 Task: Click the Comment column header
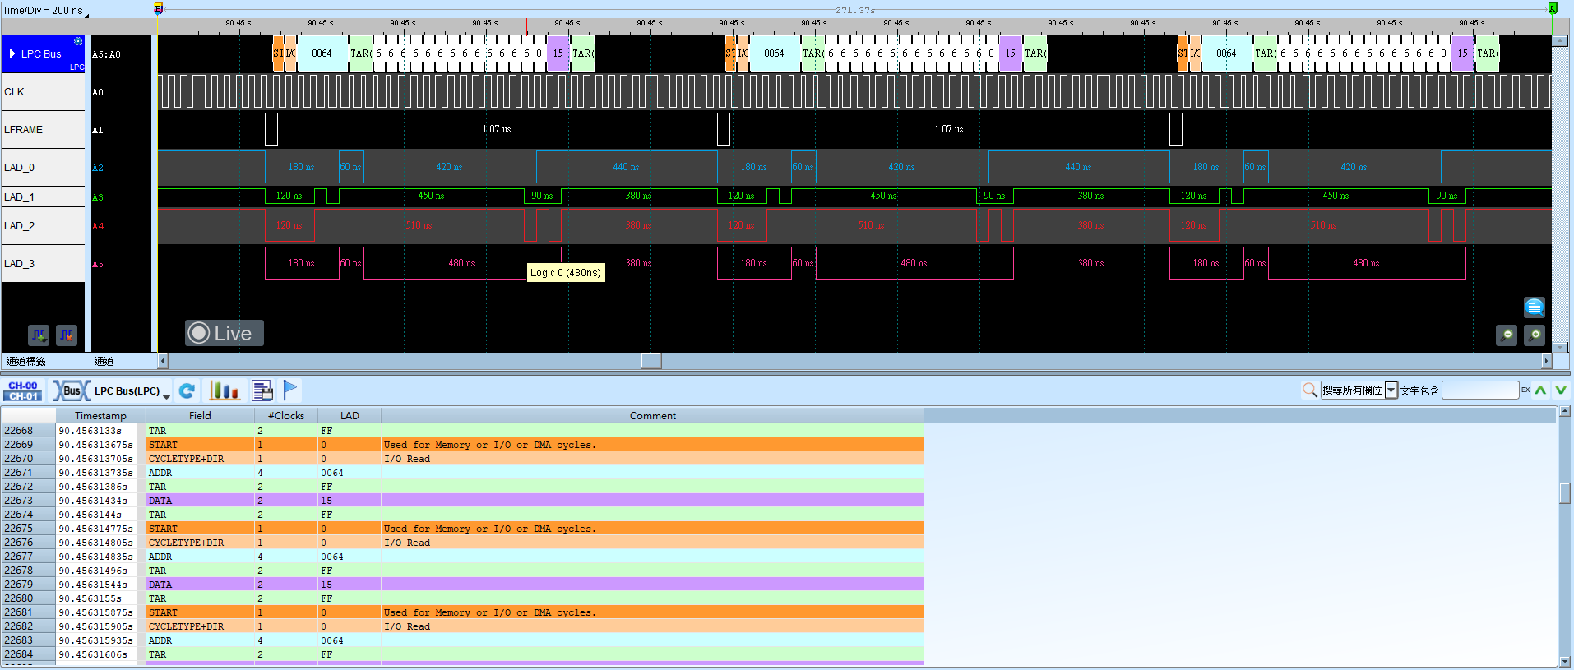click(x=653, y=416)
